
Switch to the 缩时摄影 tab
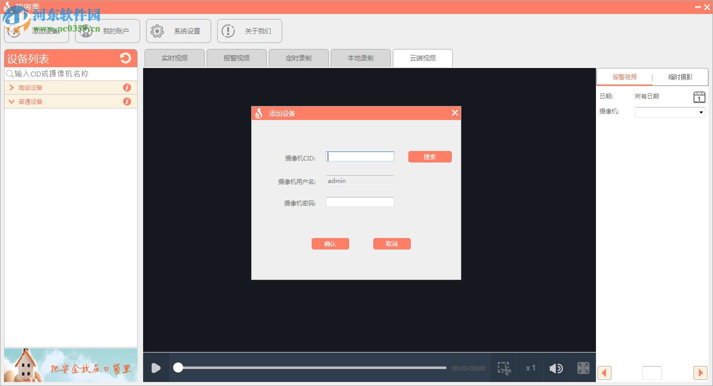tap(681, 77)
